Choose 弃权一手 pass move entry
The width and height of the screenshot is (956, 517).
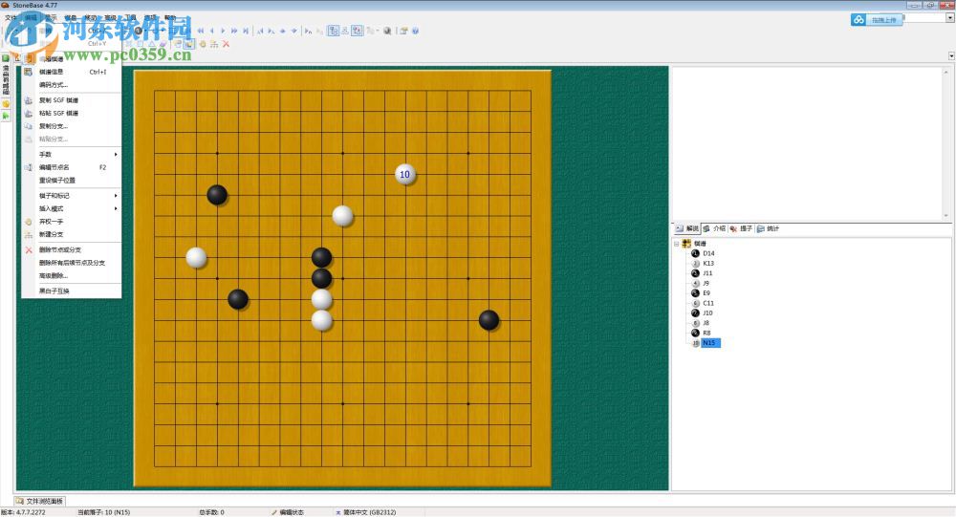click(72, 222)
